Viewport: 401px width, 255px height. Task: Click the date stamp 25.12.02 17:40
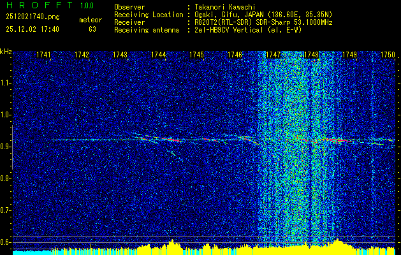[x=33, y=29]
